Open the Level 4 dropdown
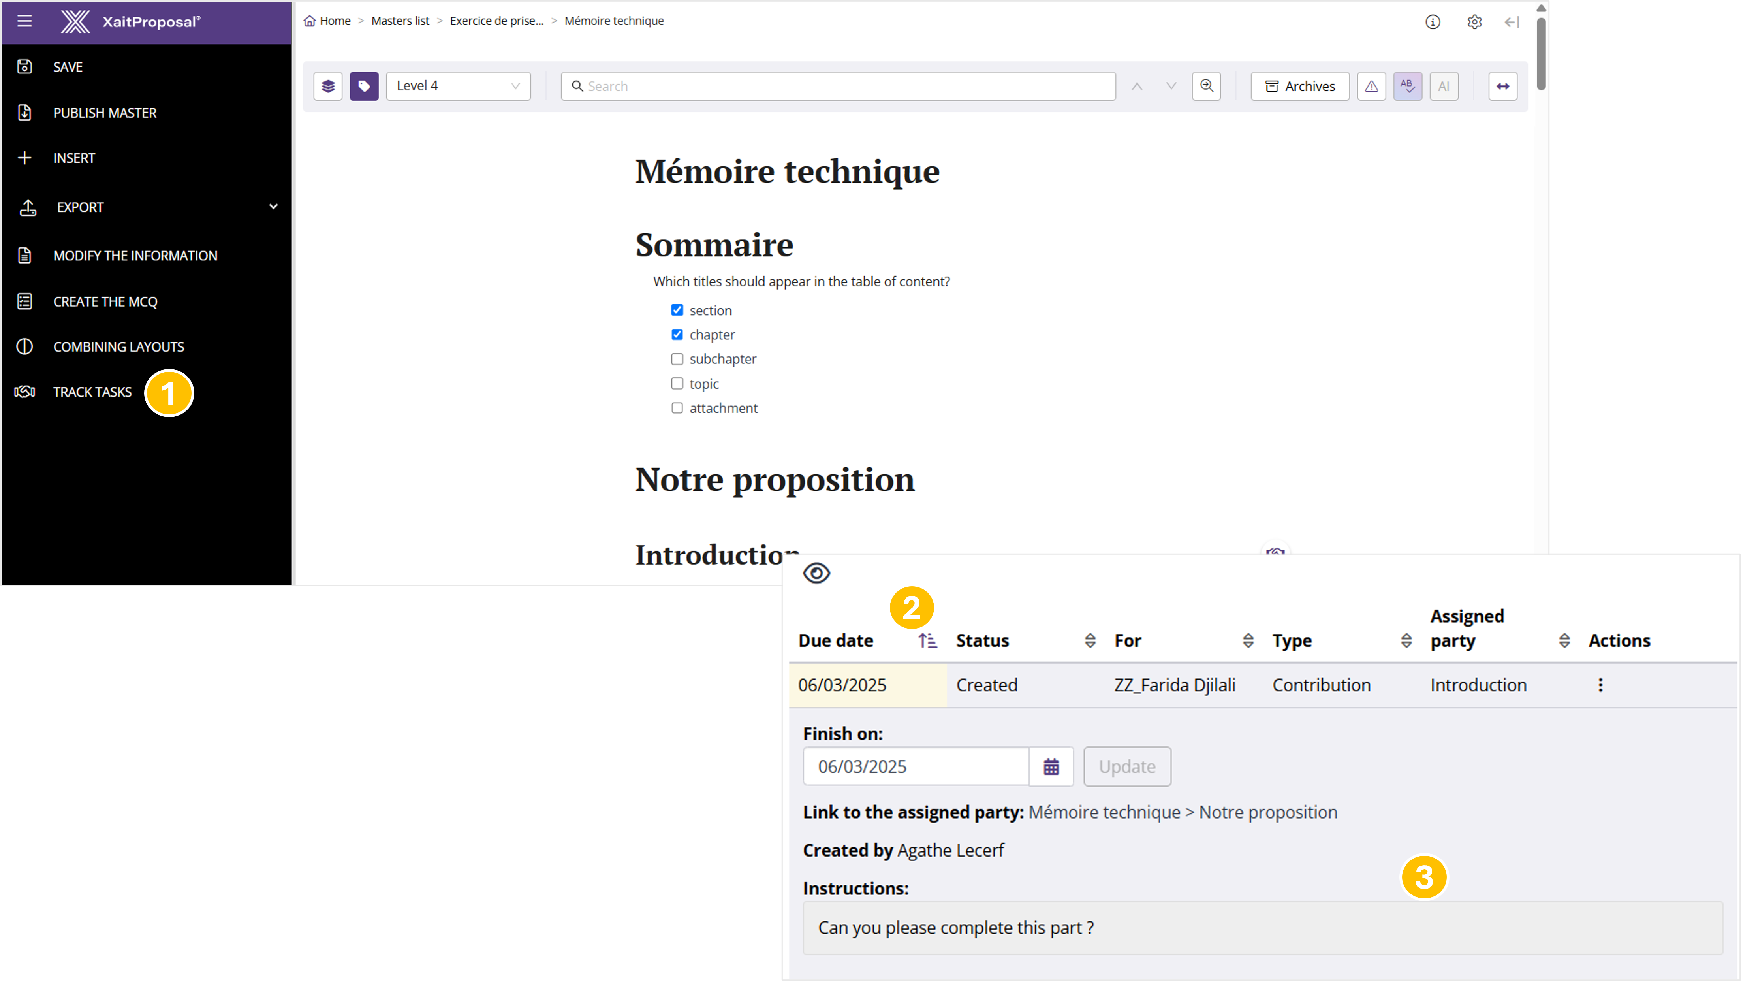1741x981 pixels. coord(458,86)
